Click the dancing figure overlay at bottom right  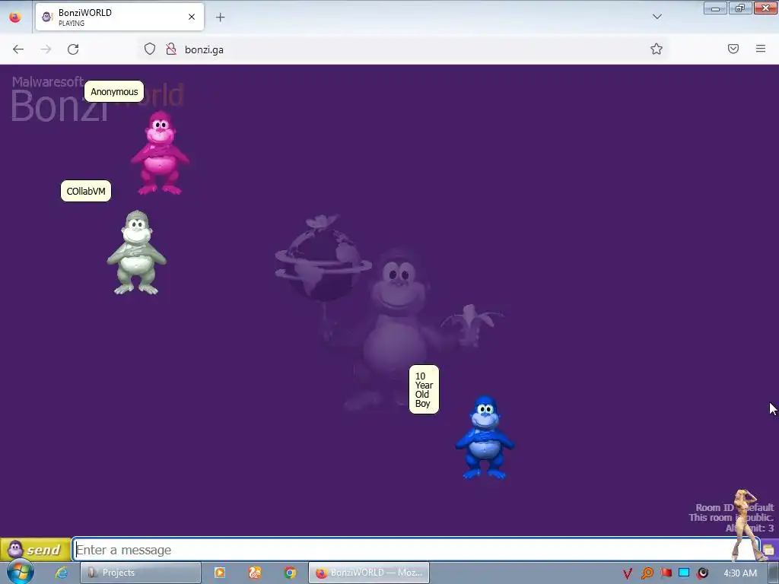pyautogui.click(x=747, y=525)
